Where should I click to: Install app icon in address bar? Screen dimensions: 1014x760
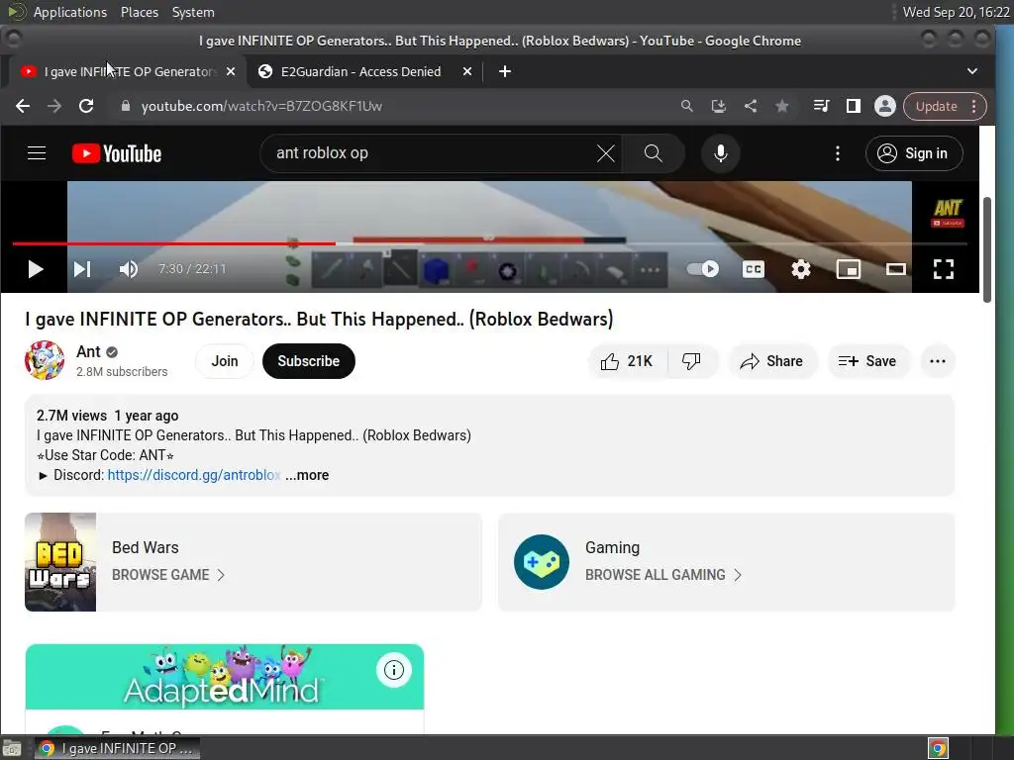[x=719, y=106]
